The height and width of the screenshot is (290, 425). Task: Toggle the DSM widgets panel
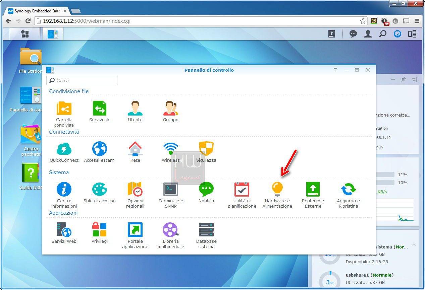(412, 34)
